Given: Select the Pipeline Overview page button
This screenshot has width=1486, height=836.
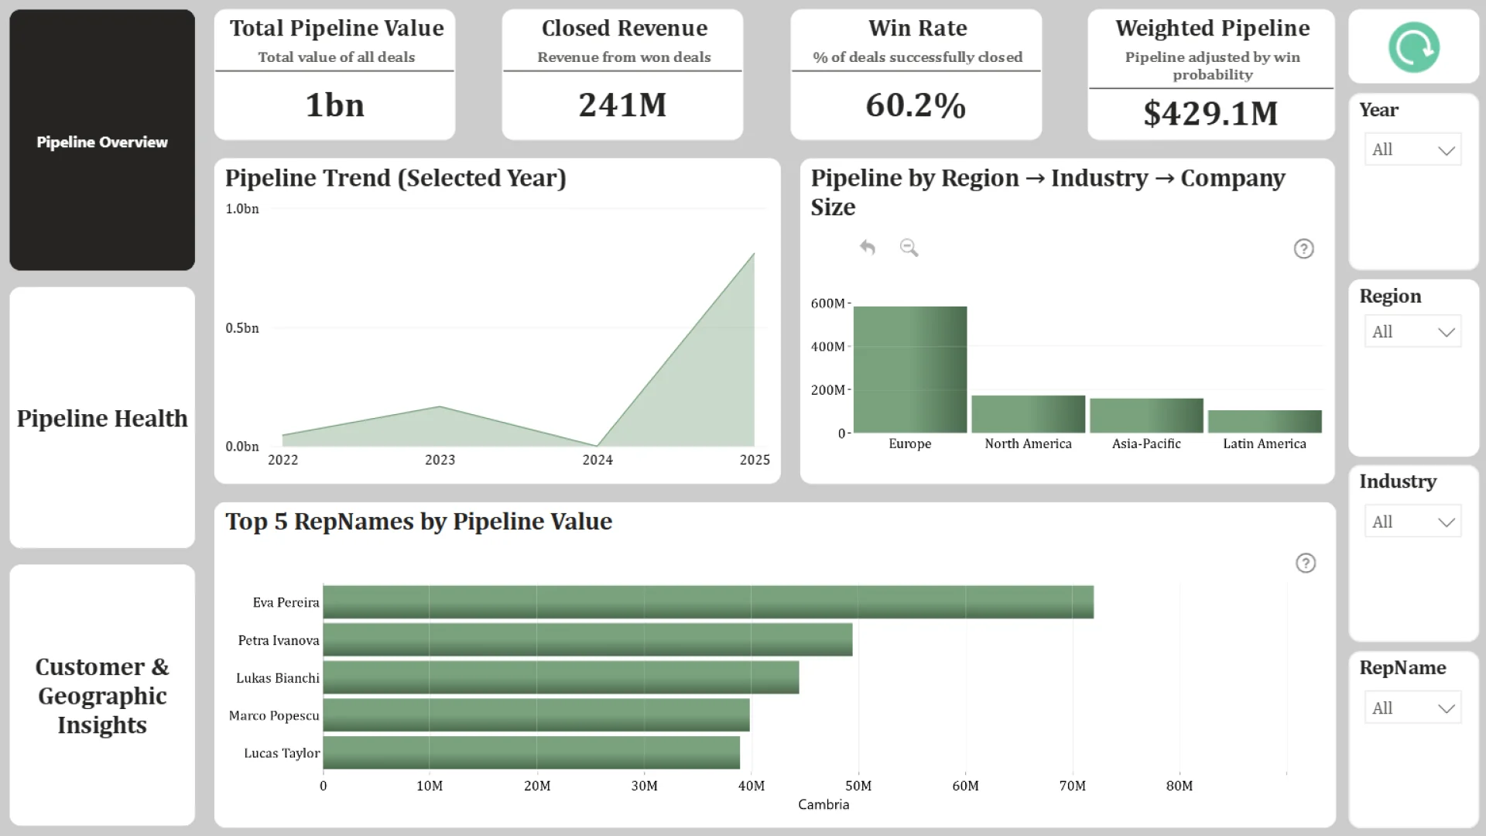Looking at the screenshot, I should pyautogui.click(x=102, y=141).
